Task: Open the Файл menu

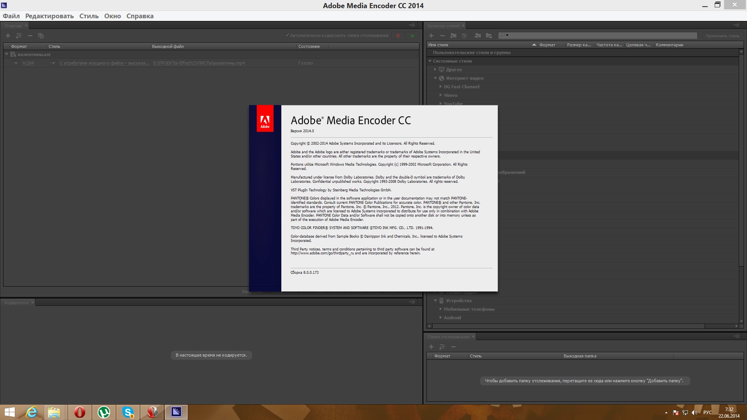Action: click(x=11, y=16)
